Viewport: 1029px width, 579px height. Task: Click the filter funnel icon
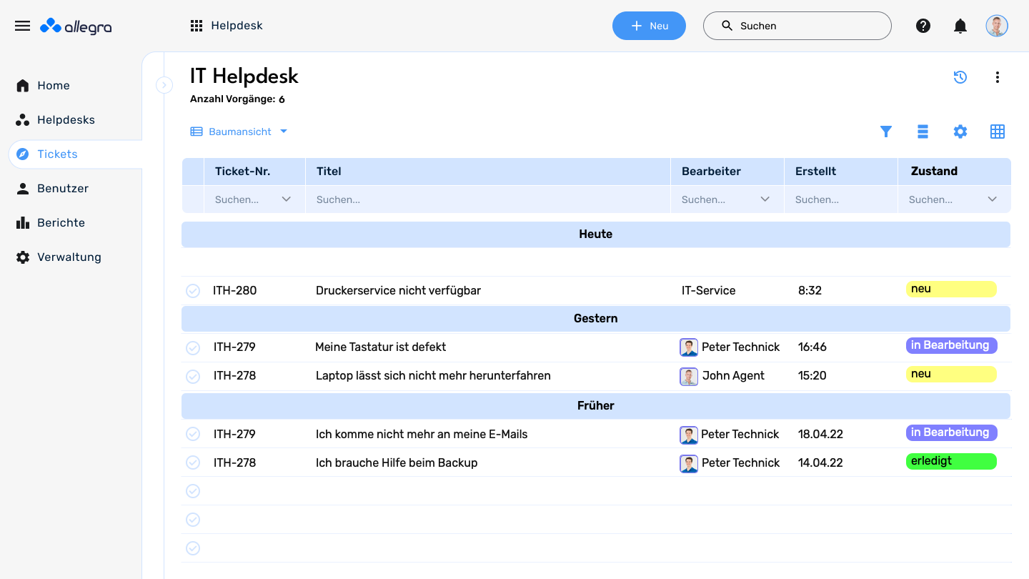pyautogui.click(x=886, y=132)
